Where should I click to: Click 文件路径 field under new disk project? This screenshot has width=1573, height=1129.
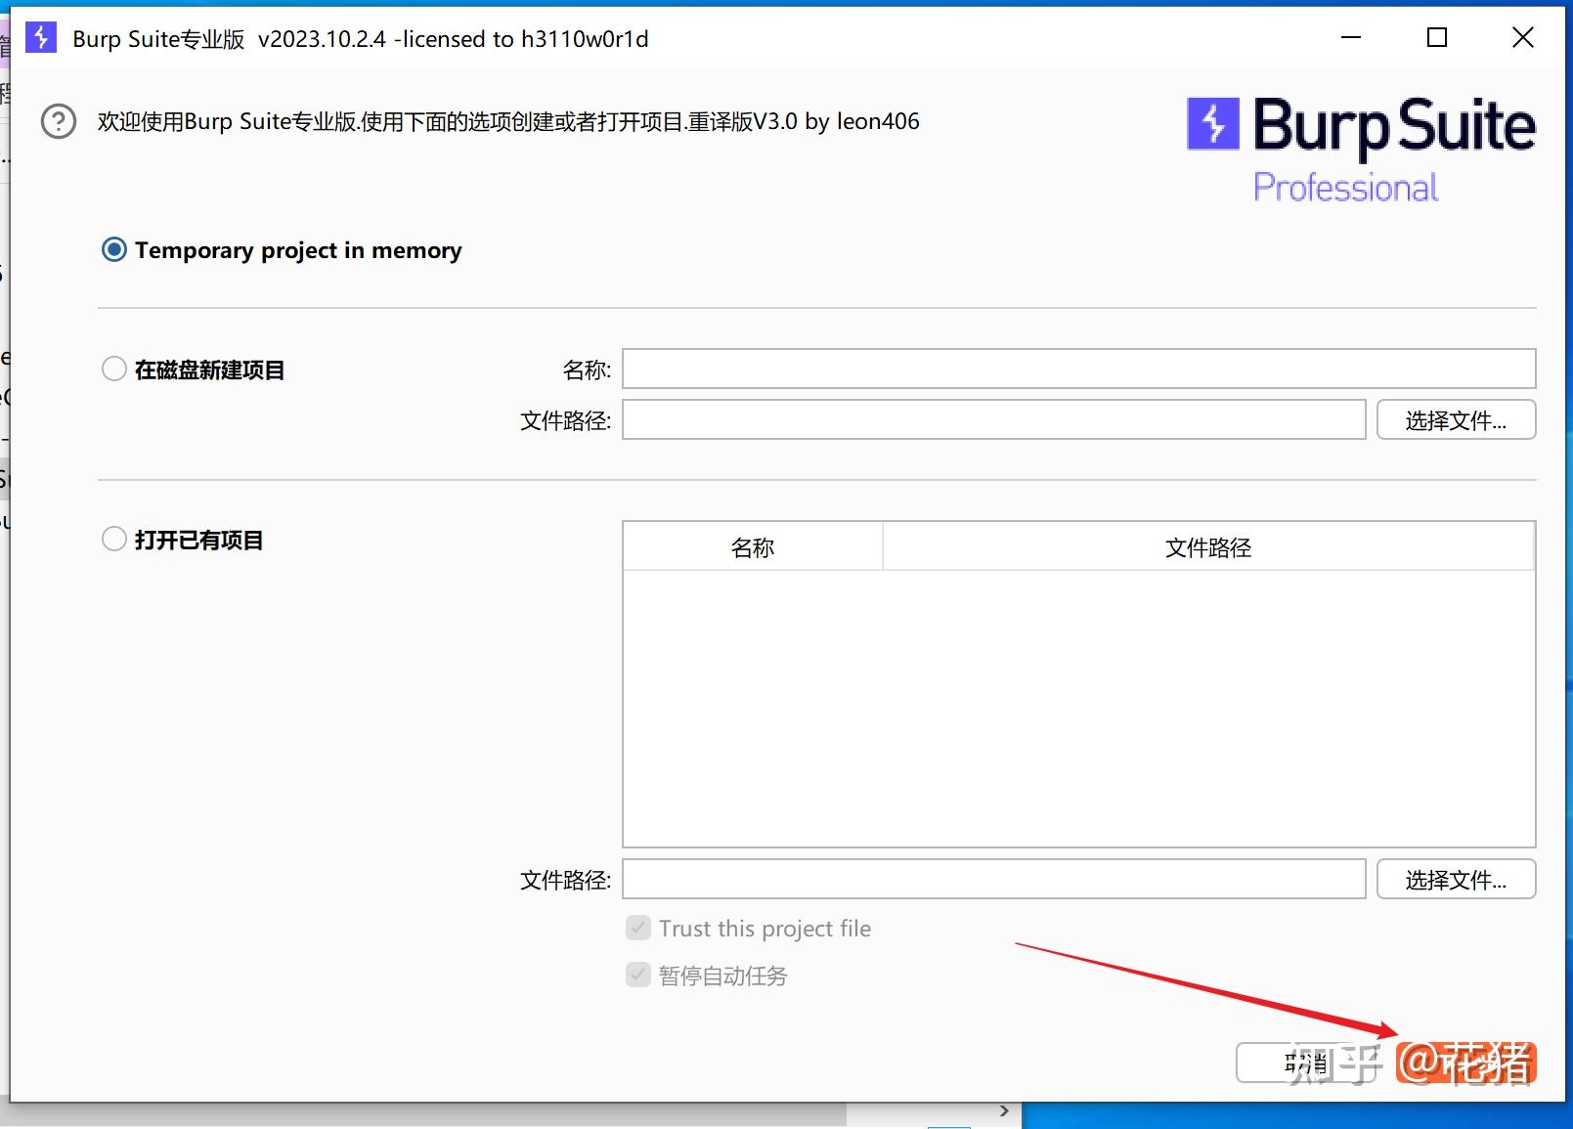(x=994, y=419)
